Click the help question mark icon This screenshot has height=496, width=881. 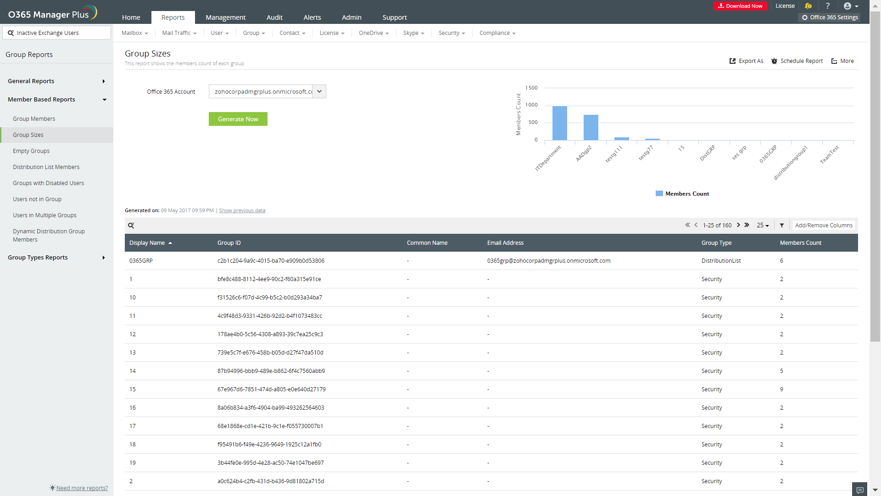tap(828, 6)
